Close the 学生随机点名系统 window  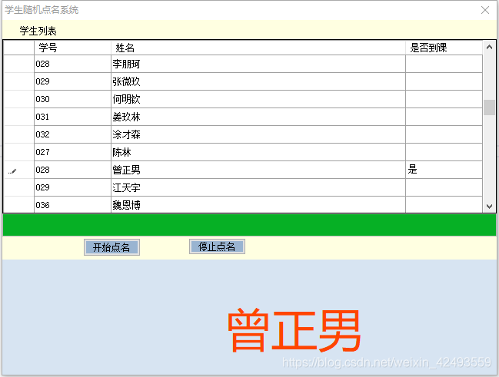[x=485, y=10]
